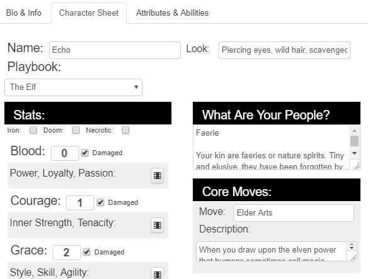Click the Grace value field
368x279 pixels.
click(x=67, y=253)
